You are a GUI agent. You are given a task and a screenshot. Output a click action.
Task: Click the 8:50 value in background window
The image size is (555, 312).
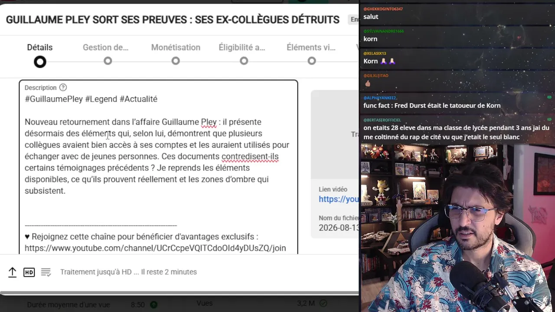point(138,305)
